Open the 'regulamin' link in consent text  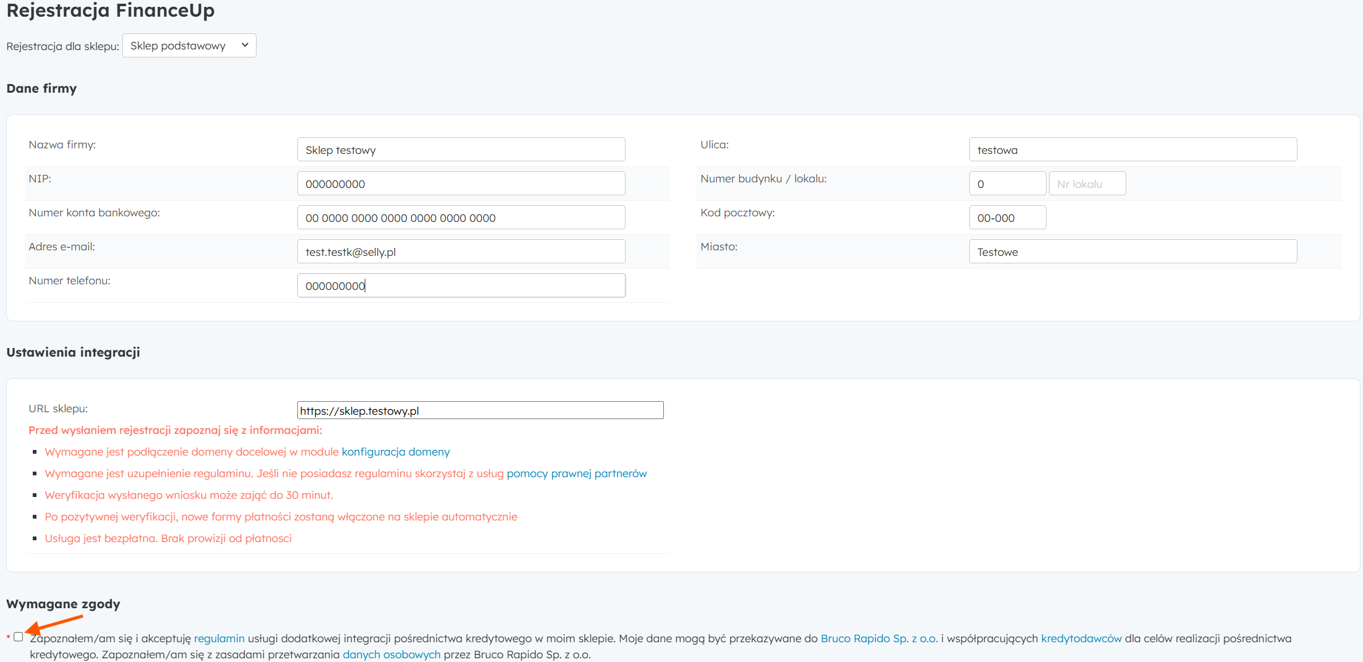pos(219,639)
